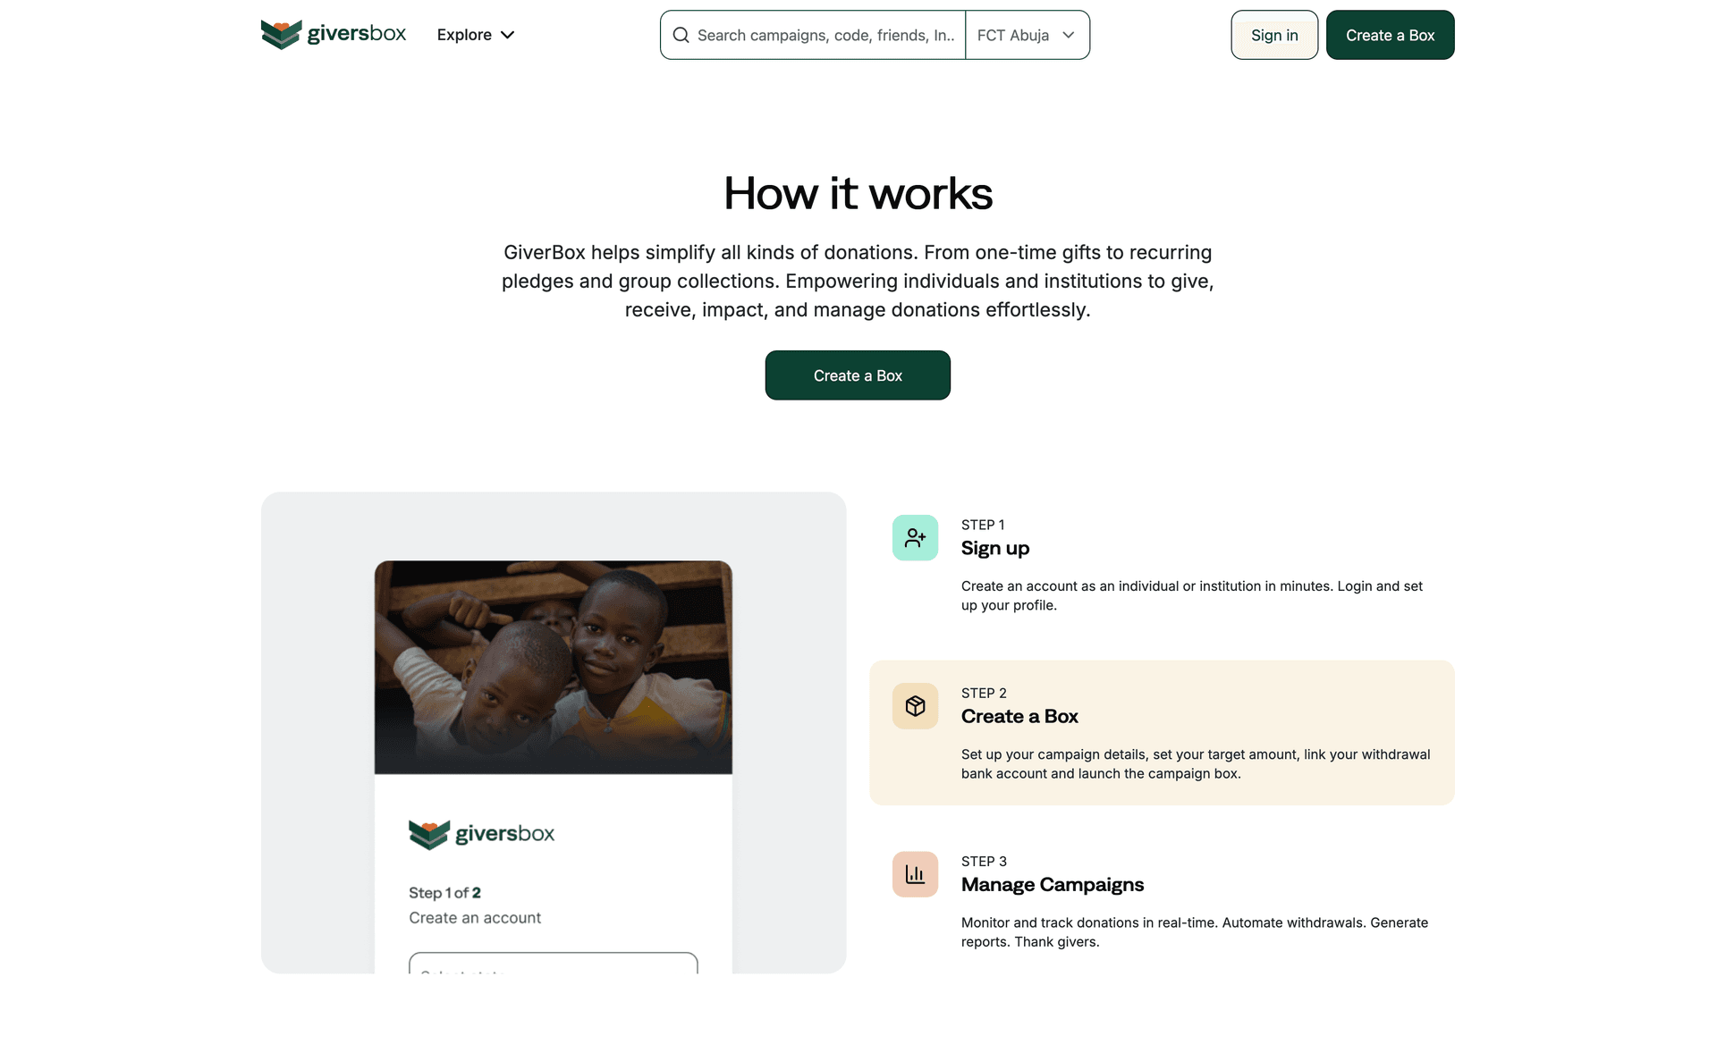Click the search magnifier icon
The height and width of the screenshot is (1044, 1717).
pos(681,35)
